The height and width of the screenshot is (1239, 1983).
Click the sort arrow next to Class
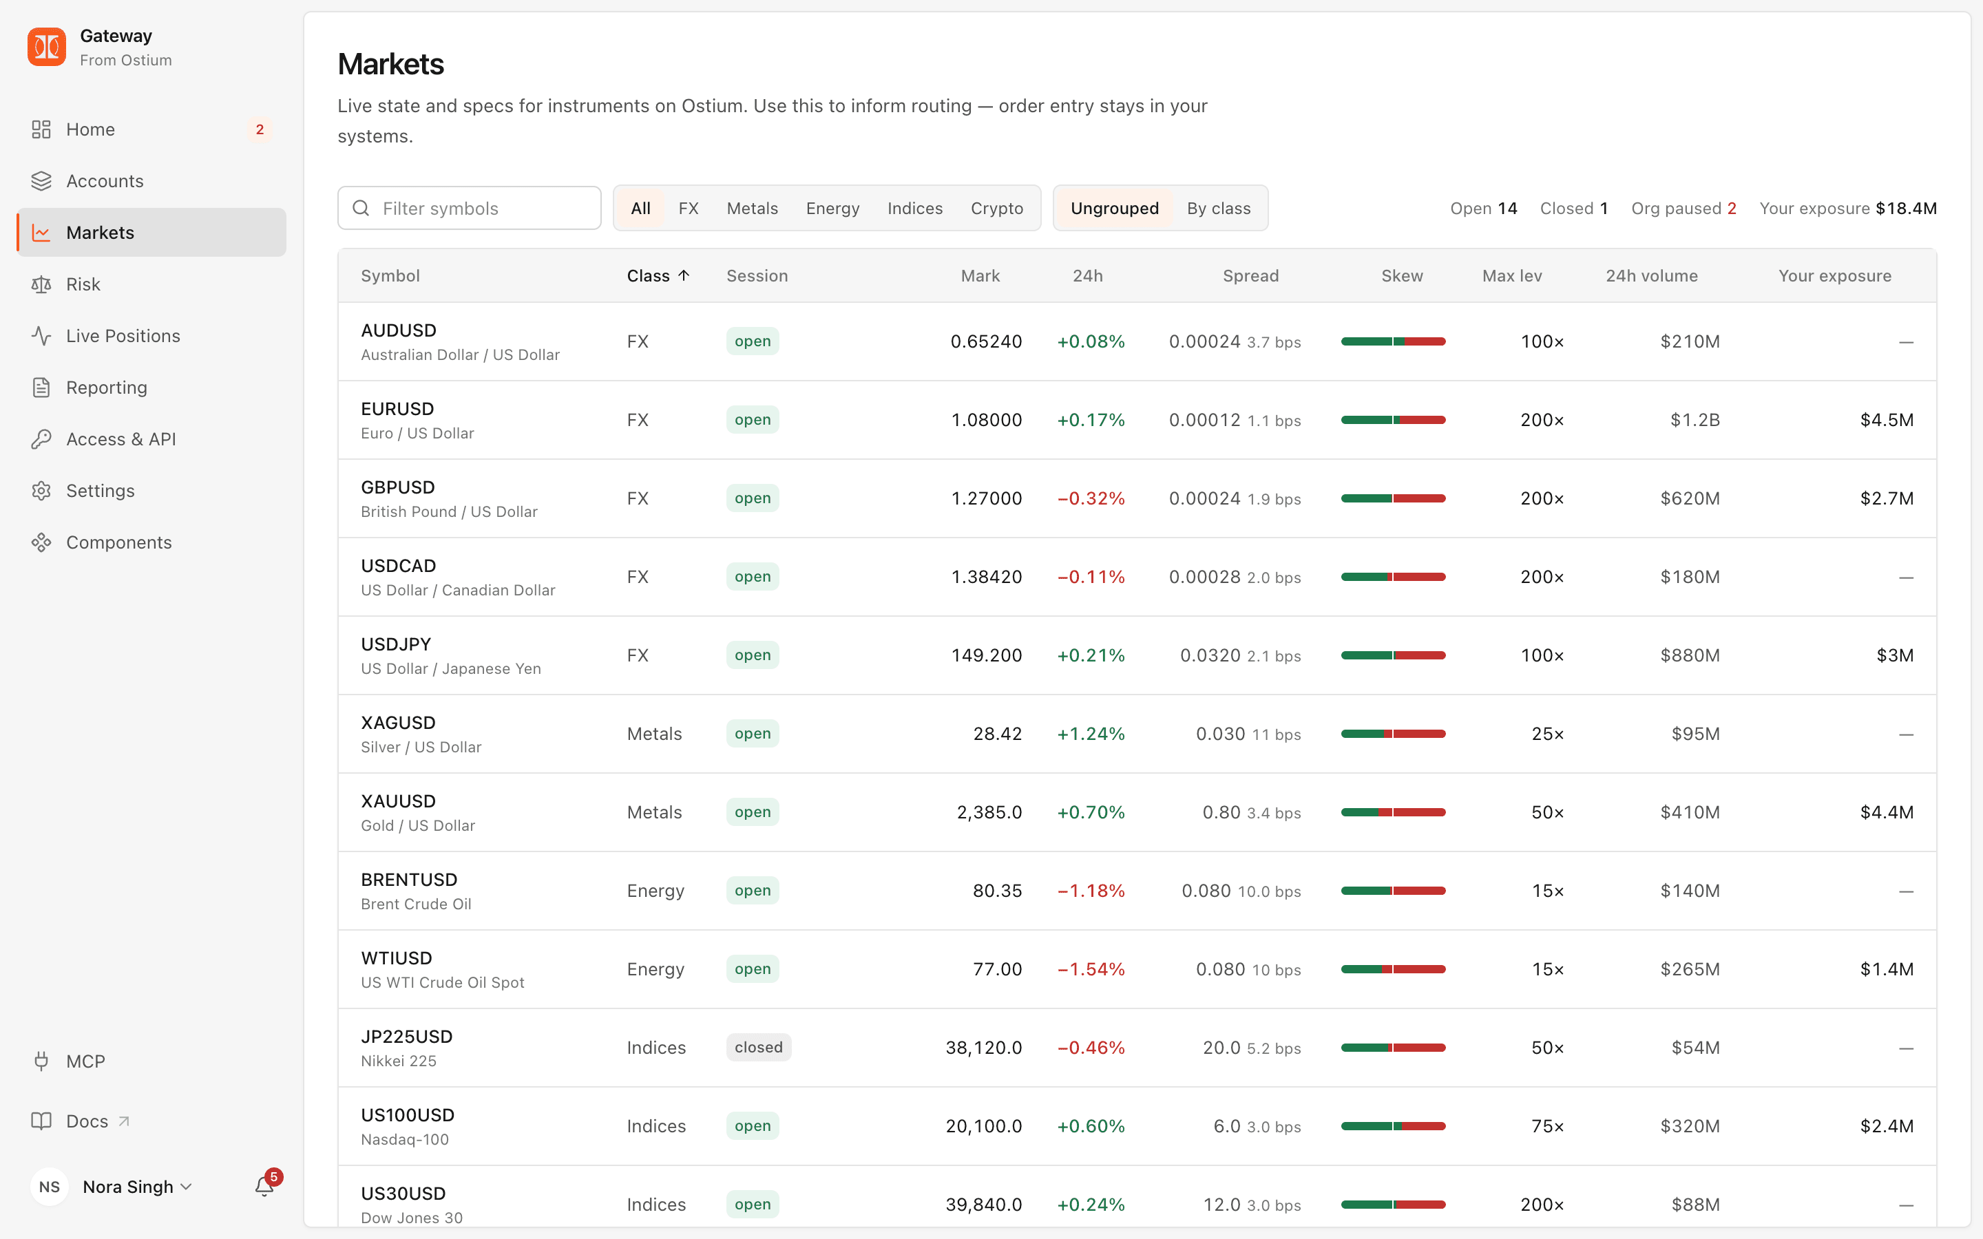tap(684, 275)
